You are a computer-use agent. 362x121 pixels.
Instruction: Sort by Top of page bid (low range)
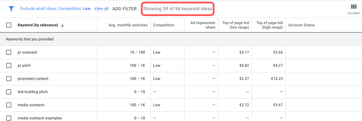coord(236,25)
